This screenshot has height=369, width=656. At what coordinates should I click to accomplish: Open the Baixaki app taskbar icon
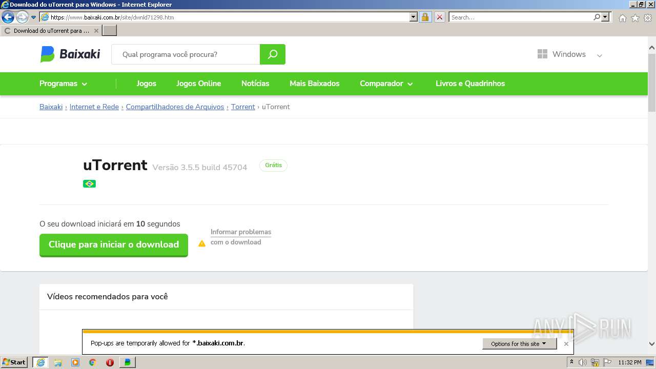coord(127,362)
